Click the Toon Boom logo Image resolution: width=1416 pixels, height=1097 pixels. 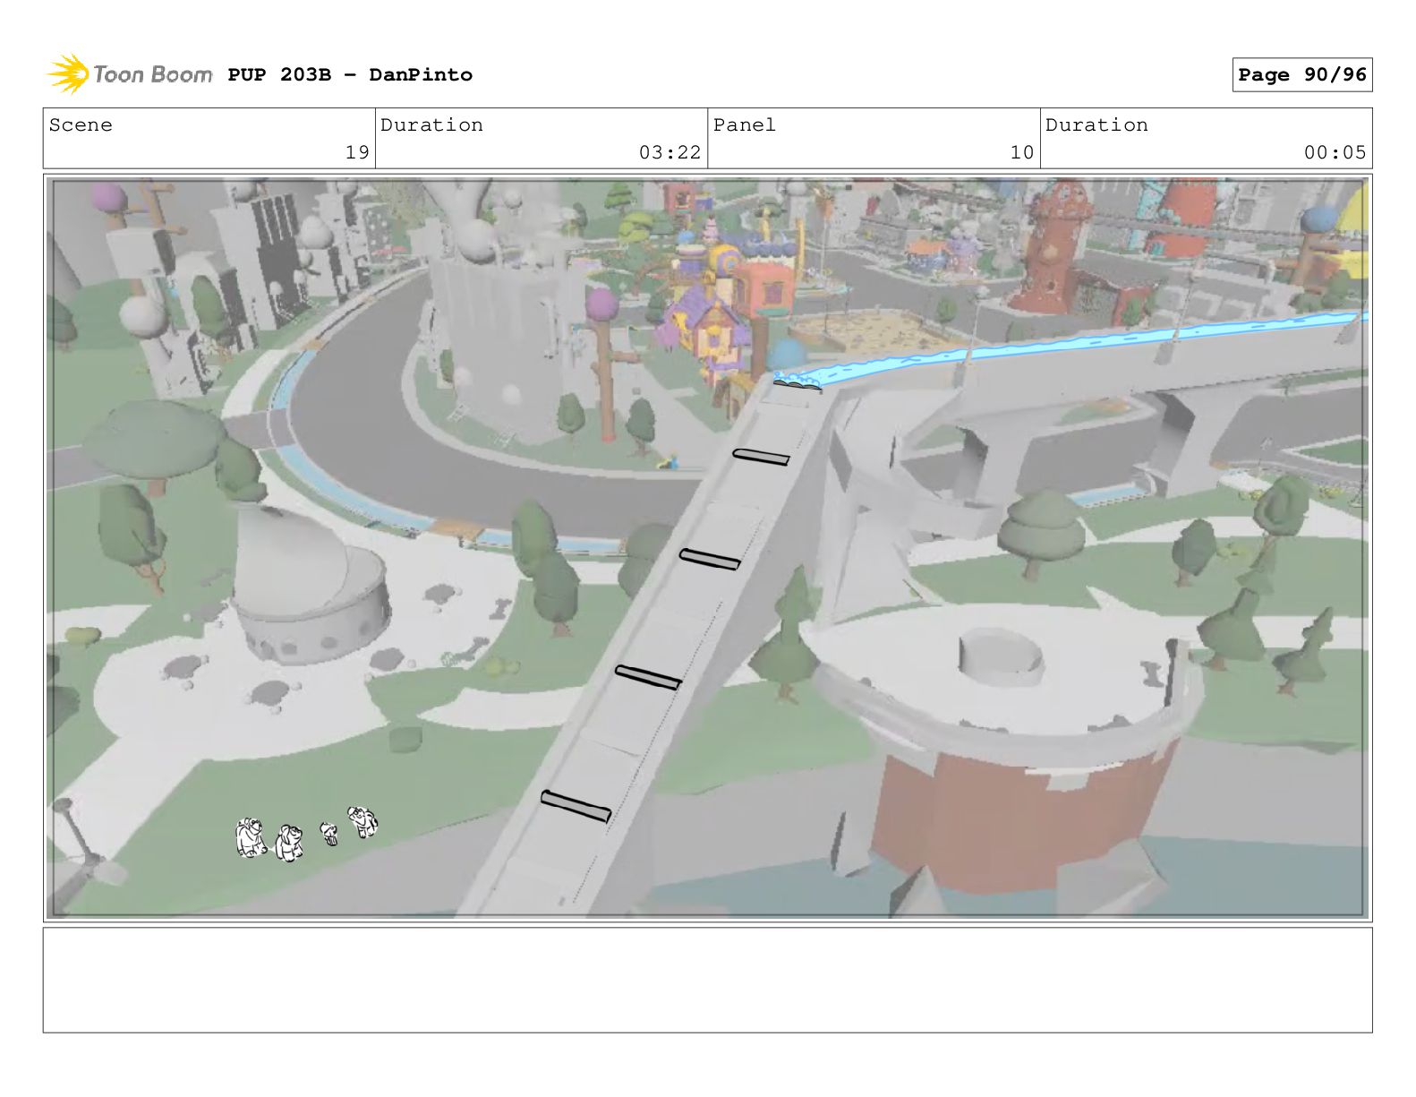[x=129, y=74]
